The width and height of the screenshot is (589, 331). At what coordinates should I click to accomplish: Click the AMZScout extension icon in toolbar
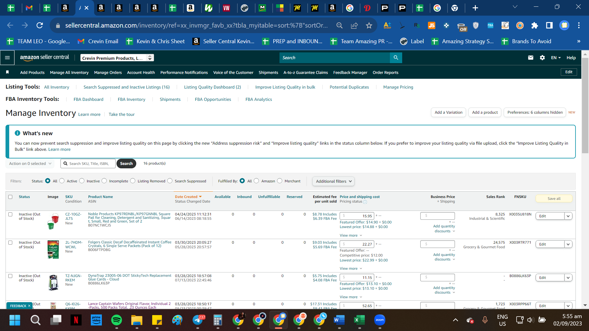387,25
